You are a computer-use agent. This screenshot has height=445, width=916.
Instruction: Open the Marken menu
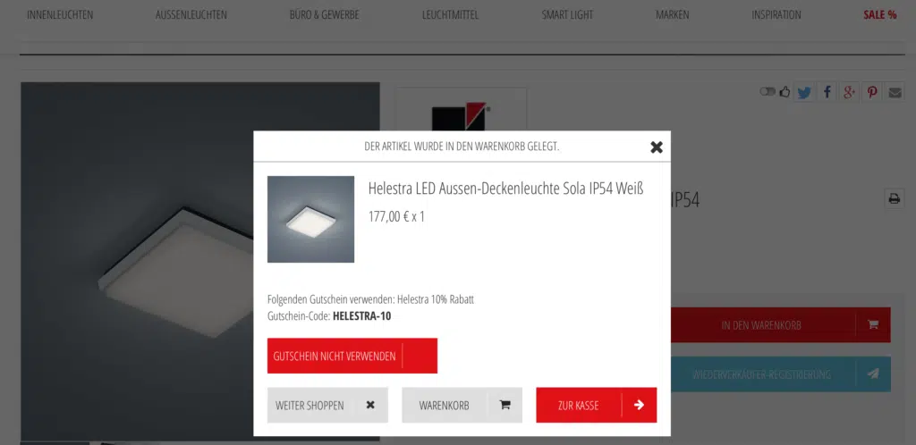[x=673, y=15]
